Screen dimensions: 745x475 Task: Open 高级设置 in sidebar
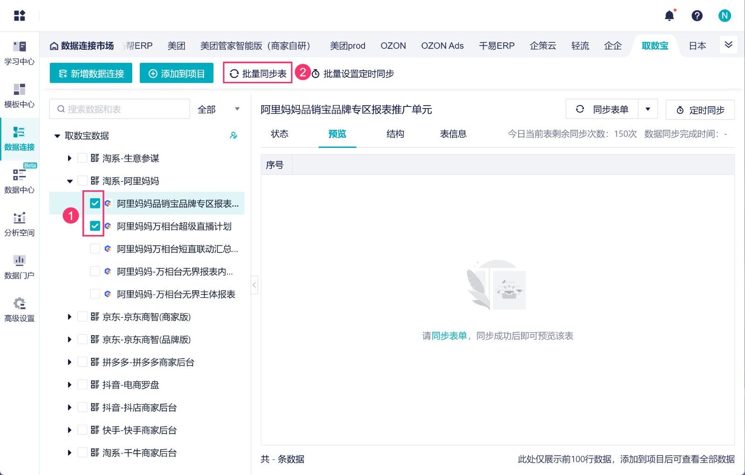tap(20, 310)
